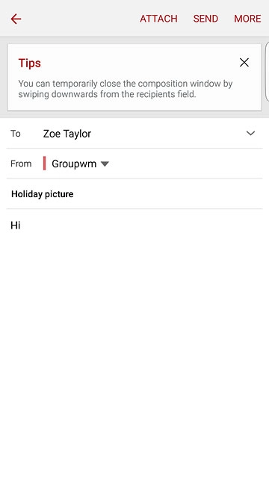Screen dimensions: 269x478
Task: Tap the tip text about swiping downwards
Action: [x=126, y=89]
